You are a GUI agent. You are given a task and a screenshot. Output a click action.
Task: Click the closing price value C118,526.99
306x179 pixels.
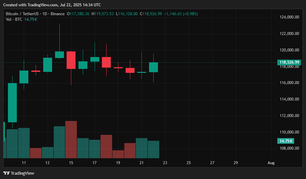(151, 14)
